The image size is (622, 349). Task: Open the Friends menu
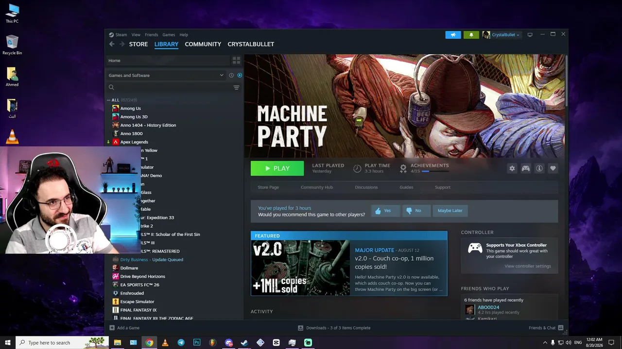[x=151, y=35]
